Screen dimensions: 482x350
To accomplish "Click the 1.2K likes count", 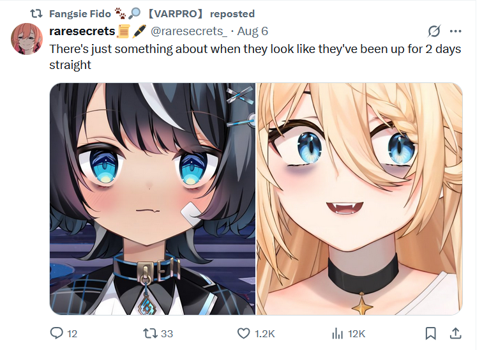I will (x=265, y=333).
